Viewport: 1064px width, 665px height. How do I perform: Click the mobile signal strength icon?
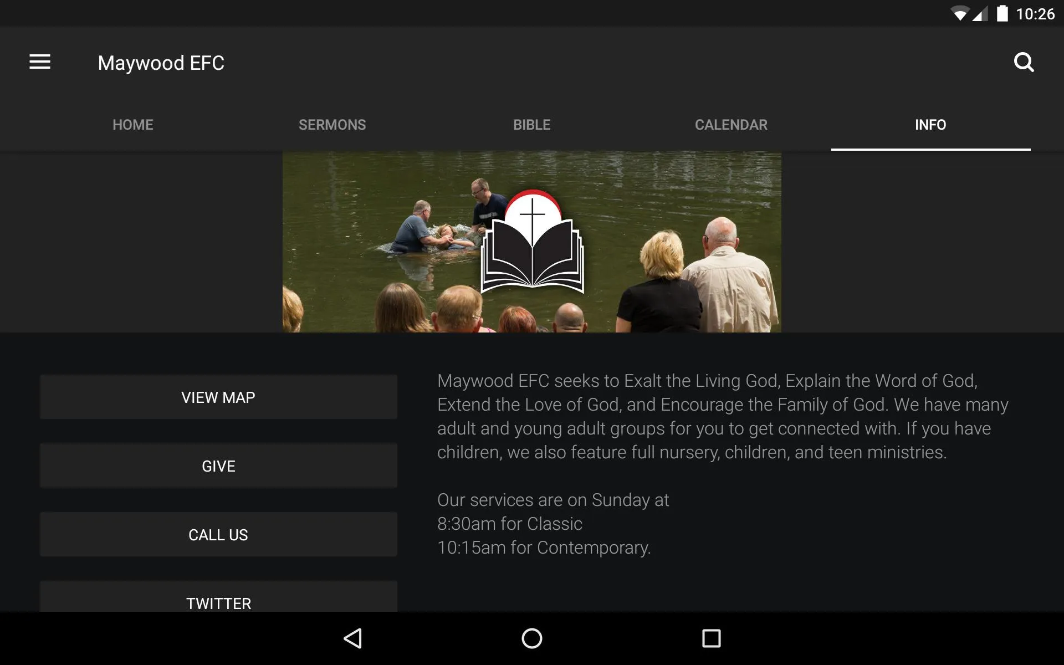click(976, 14)
